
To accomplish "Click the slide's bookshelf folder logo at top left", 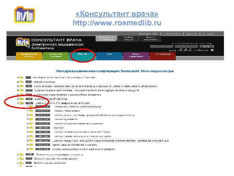I will (25, 15).
